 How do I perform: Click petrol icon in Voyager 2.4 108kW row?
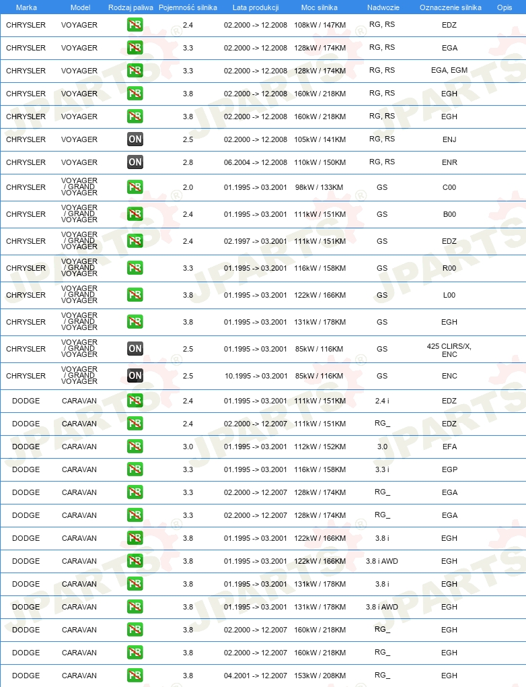pos(135,25)
